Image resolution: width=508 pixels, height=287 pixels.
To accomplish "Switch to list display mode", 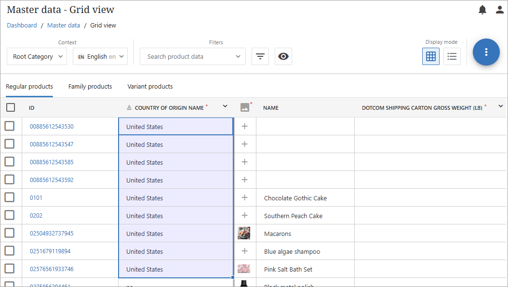I will pyautogui.click(x=452, y=56).
